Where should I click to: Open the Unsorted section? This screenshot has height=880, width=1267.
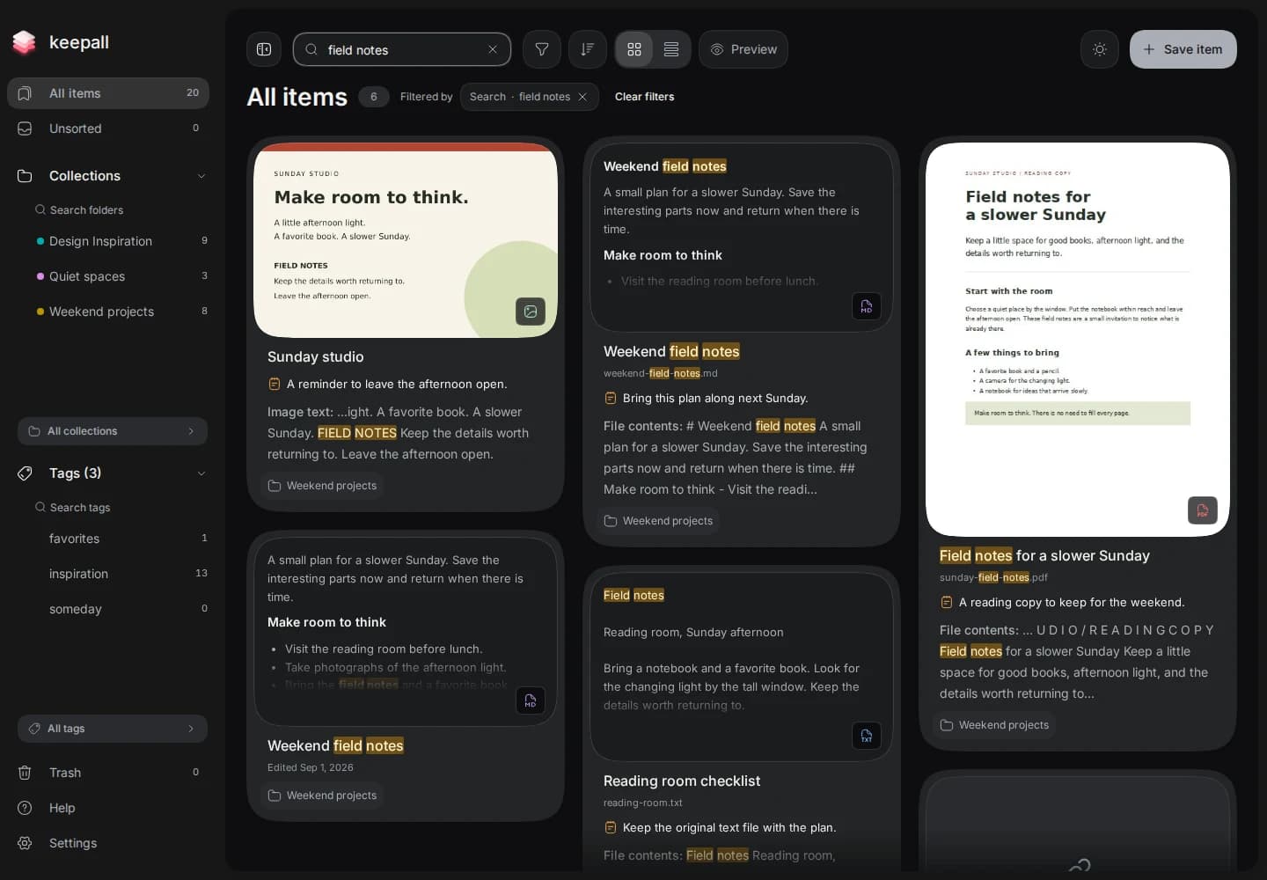tap(108, 128)
